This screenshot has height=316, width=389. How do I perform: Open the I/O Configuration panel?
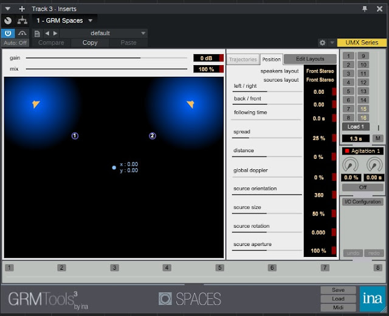tap(363, 202)
